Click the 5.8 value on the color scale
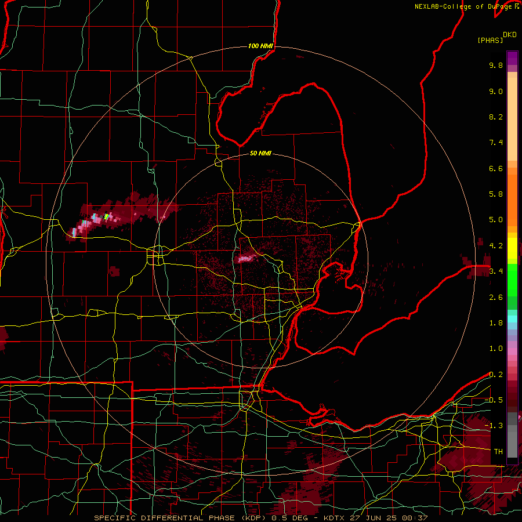Viewport: 522px width, 522px height. pyautogui.click(x=496, y=194)
